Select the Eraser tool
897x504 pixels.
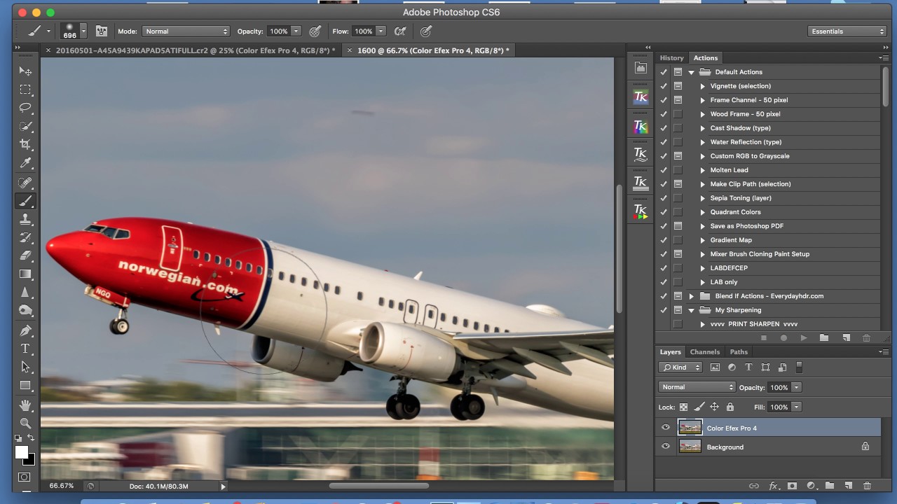click(x=25, y=255)
